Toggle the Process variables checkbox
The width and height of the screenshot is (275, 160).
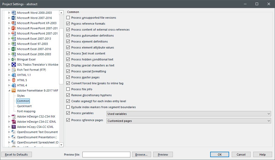(x=68, y=113)
